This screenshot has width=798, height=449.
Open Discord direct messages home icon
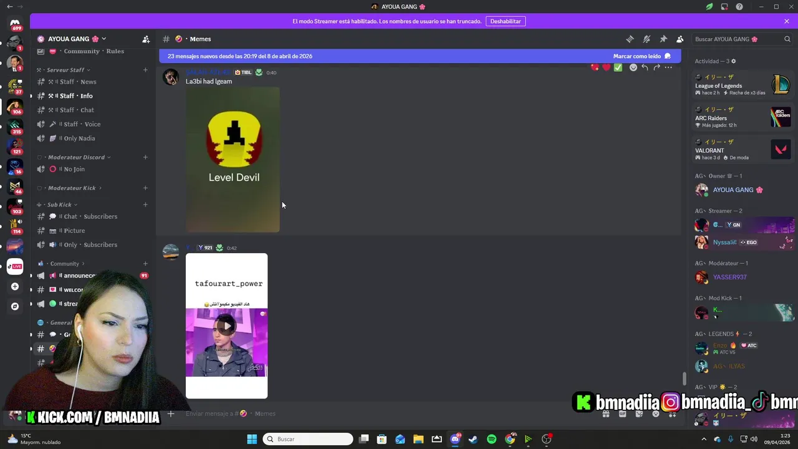15,24
